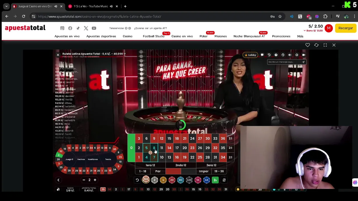The height and width of the screenshot is (201, 358).
Task: Repeat last bet with the rebet icon
Action: (x=224, y=180)
